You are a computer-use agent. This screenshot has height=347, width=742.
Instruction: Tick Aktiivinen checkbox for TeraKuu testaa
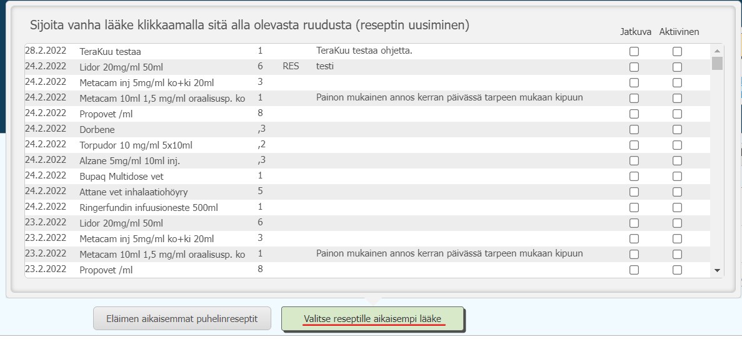tap(677, 52)
